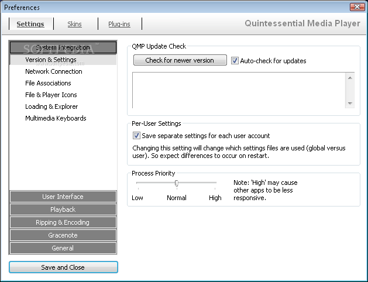
Task: Click Save and Close button
Action: pyautogui.click(x=63, y=267)
